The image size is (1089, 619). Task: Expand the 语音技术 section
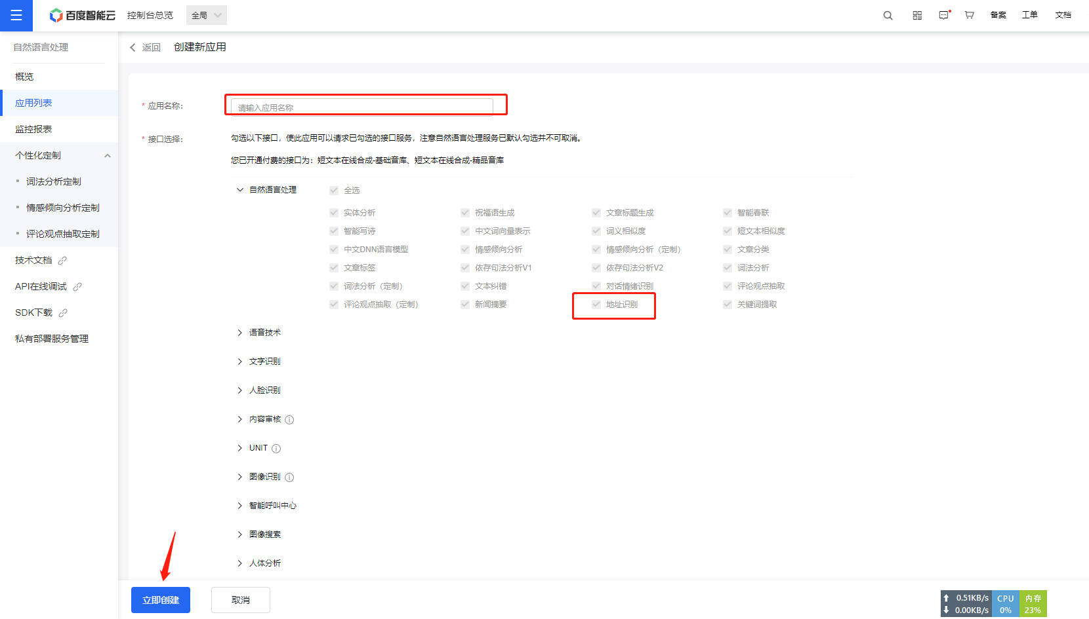coord(240,333)
